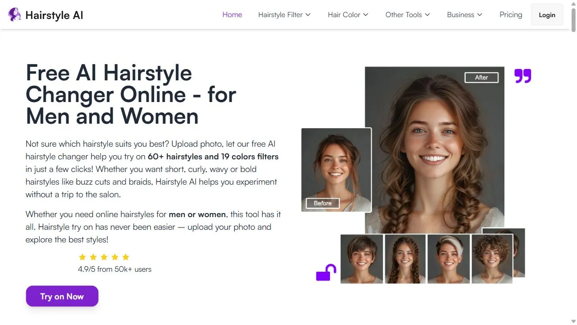
Task: Click the Free AI Hairstyle Changer heading
Action: pyautogui.click(x=131, y=94)
